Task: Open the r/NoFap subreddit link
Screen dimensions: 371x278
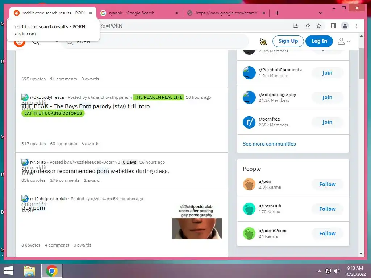Action: (38, 162)
